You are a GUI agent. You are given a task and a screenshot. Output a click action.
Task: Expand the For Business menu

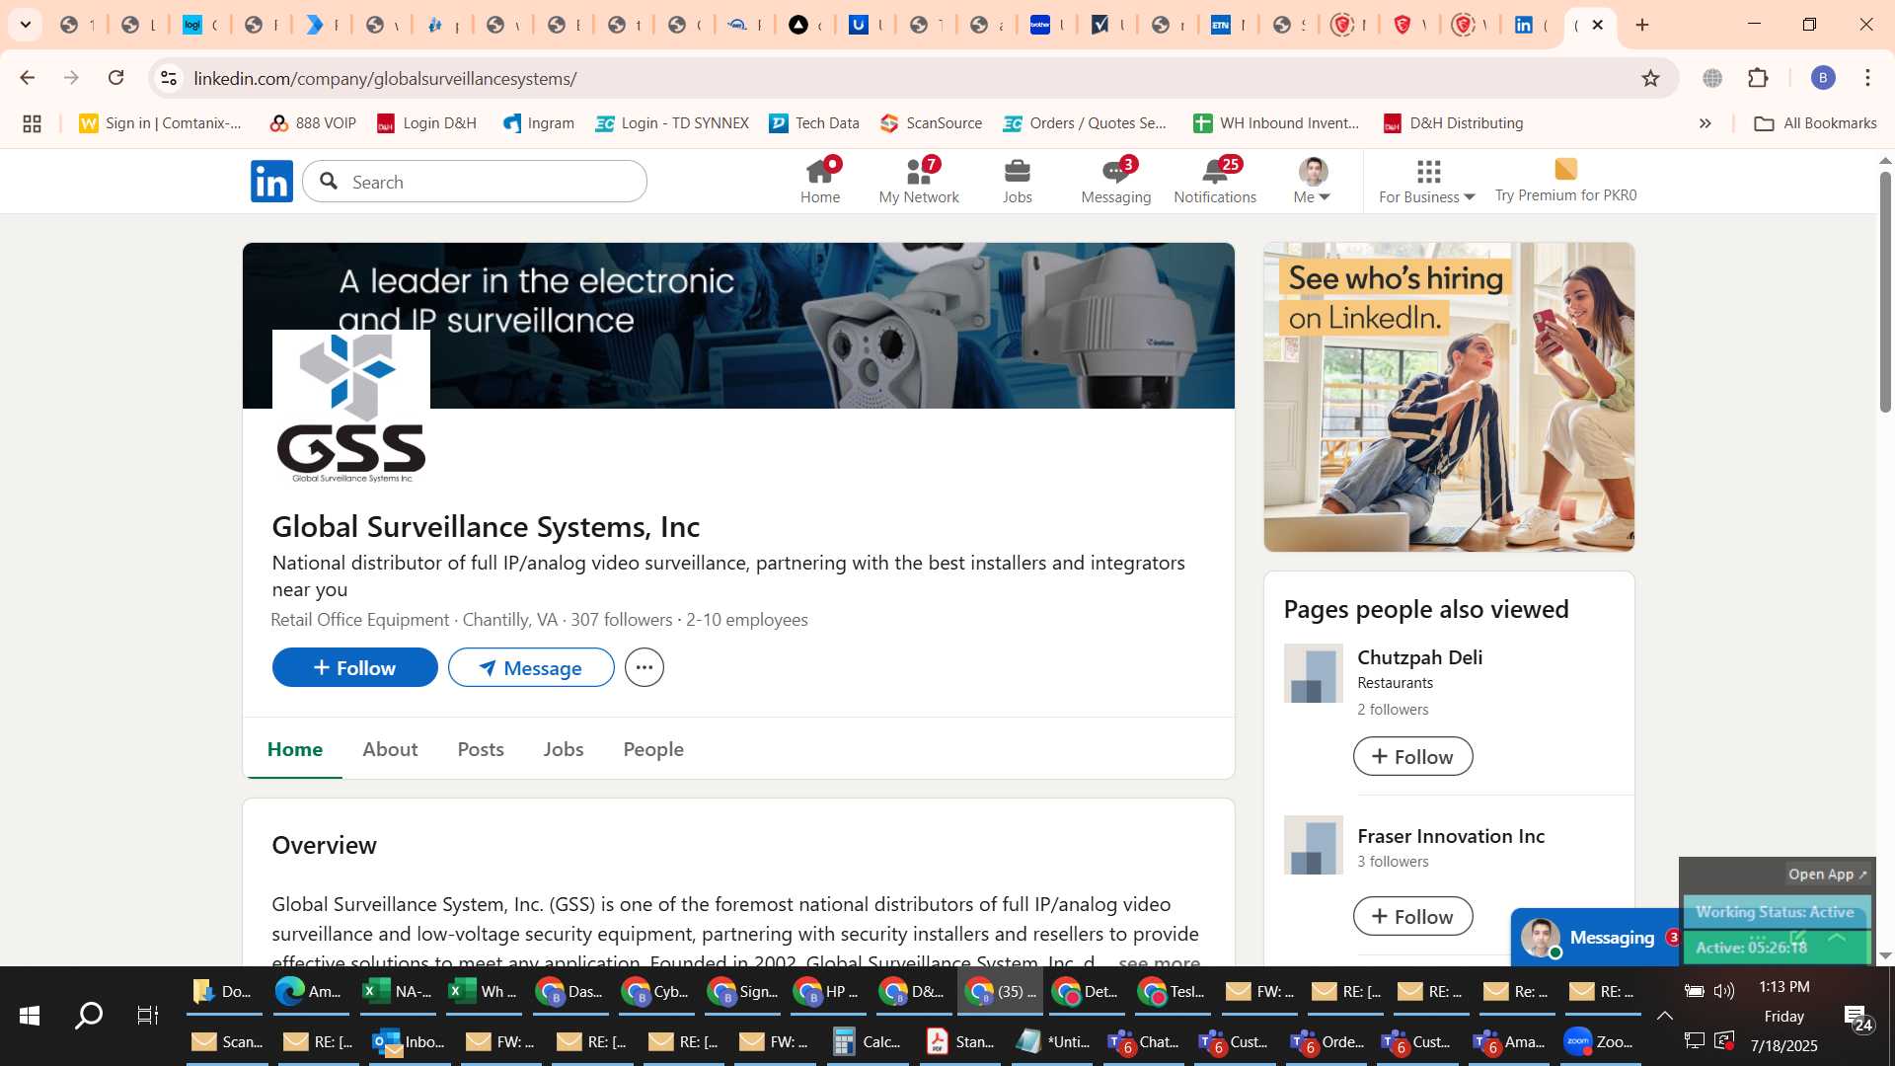pos(1427,182)
